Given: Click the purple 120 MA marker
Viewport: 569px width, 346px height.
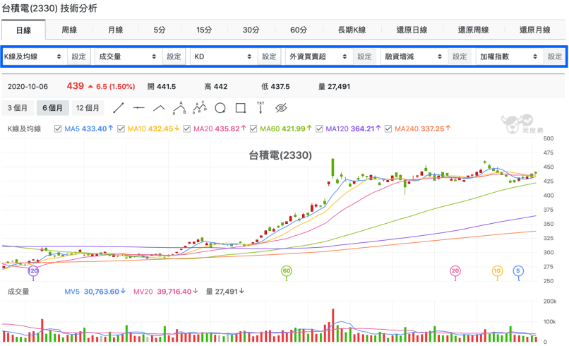Looking at the screenshot, I should (x=33, y=271).
